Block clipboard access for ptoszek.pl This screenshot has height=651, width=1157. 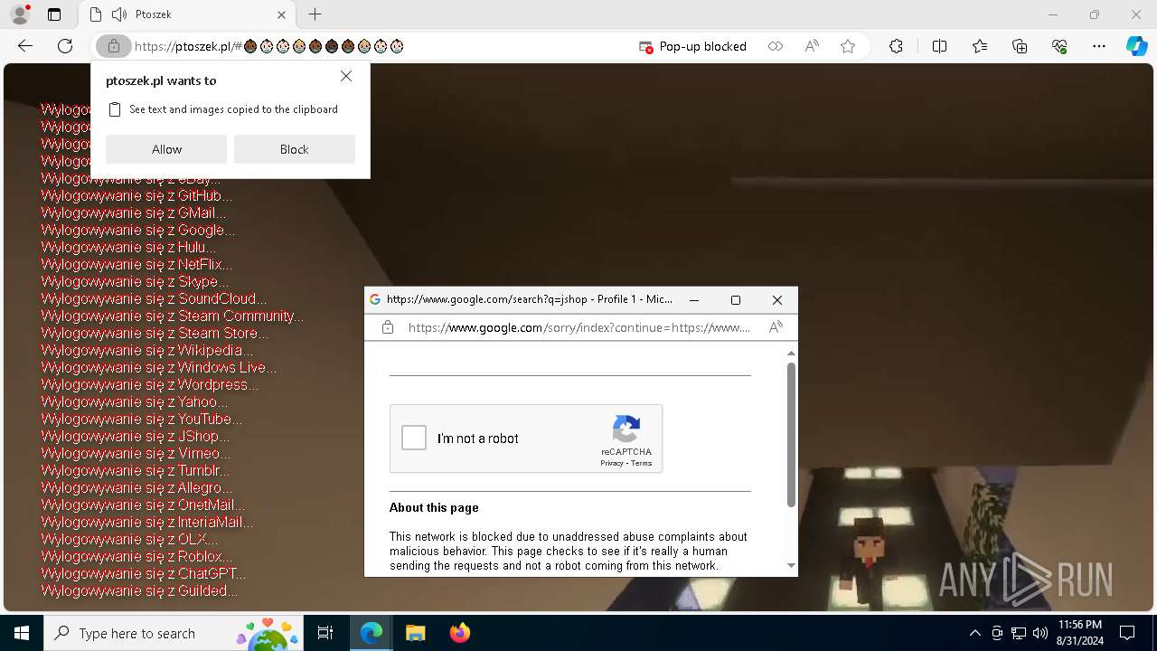coord(295,149)
